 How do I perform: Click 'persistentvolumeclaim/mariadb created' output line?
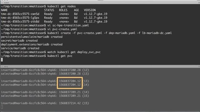pos(32,37)
